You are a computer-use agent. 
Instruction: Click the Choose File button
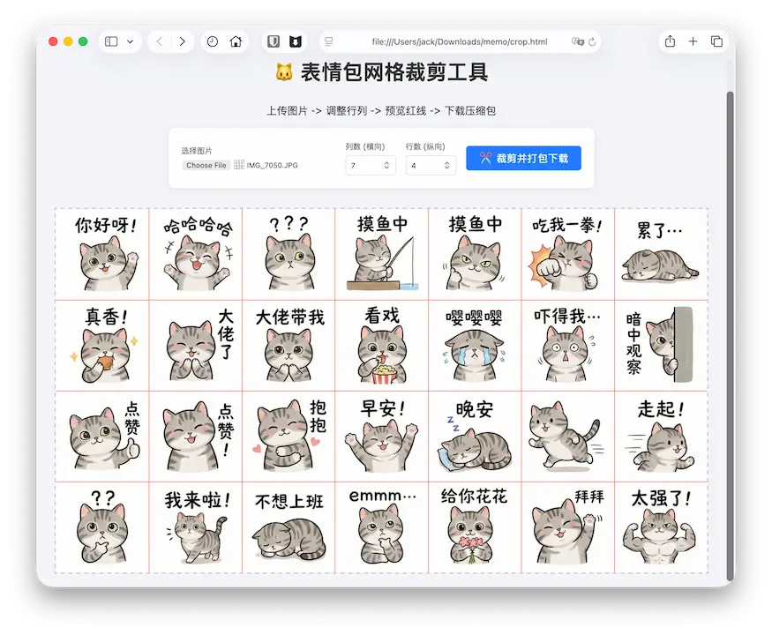coord(206,165)
